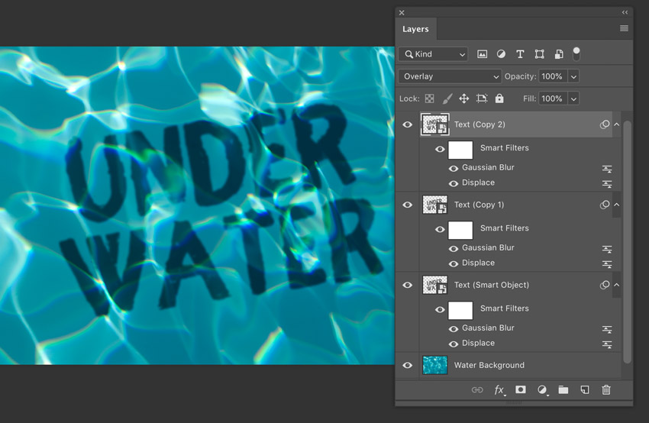Collapse the panel with double arrows
Viewport: 649px width, 423px height.
point(625,12)
